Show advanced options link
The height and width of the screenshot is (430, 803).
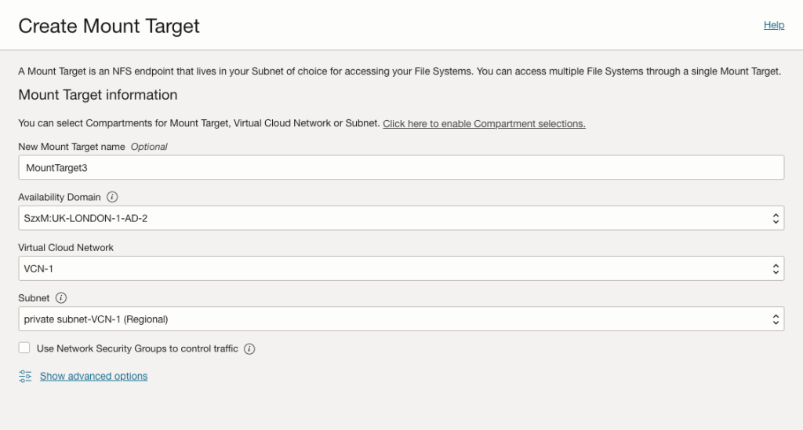pos(93,377)
